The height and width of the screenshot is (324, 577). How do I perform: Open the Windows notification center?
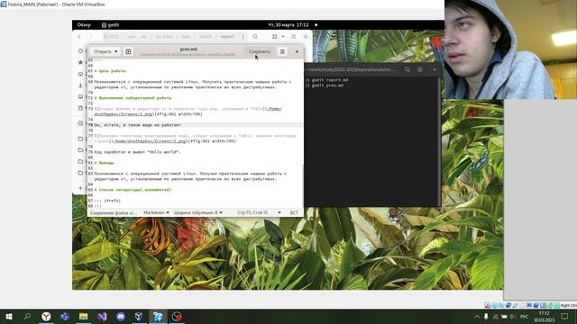point(565,317)
